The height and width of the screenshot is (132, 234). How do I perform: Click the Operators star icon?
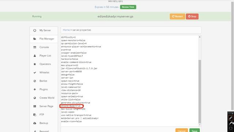click(x=35, y=64)
